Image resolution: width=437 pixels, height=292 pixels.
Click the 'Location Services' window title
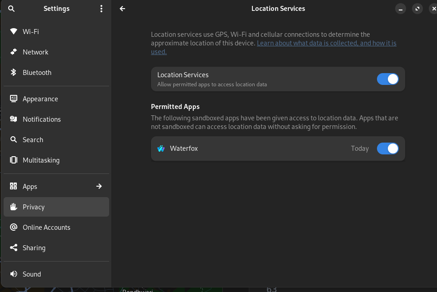[278, 9]
